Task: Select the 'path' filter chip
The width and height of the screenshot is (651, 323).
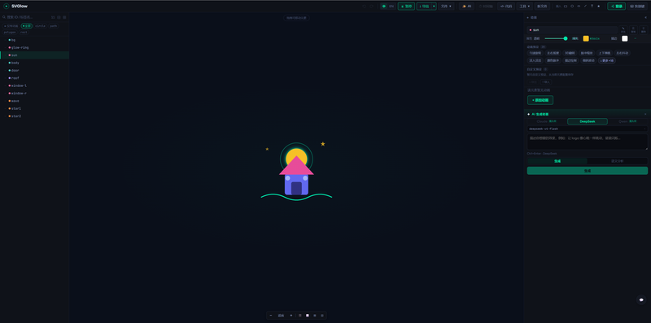Action: click(x=54, y=26)
